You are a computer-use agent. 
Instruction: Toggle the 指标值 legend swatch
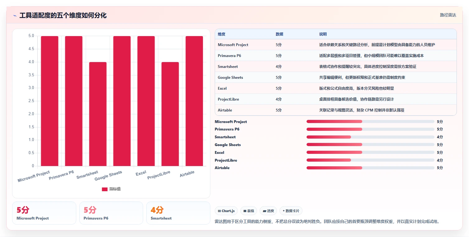point(105,189)
